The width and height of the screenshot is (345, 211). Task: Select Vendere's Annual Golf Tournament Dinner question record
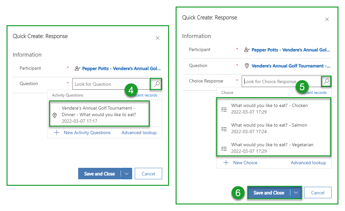[99, 114]
